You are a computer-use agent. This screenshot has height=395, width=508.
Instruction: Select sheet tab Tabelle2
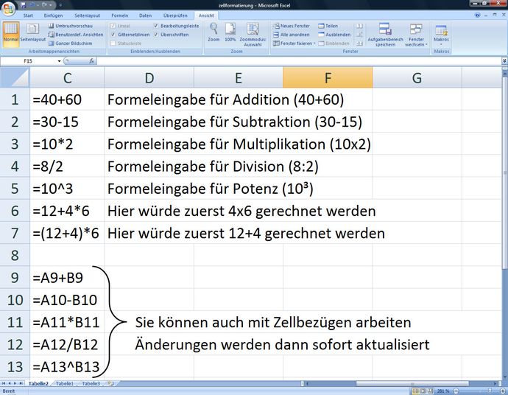click(38, 383)
